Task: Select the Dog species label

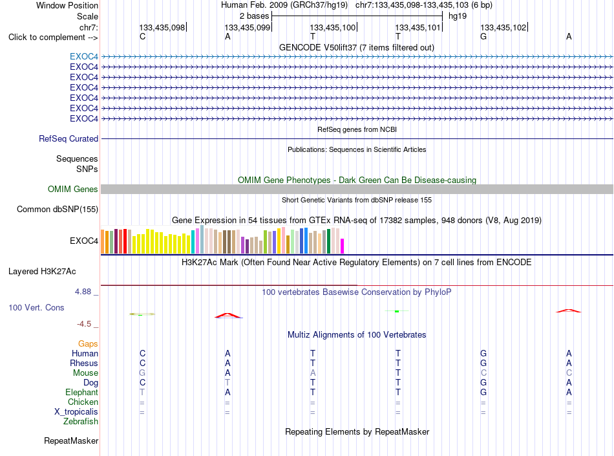Action: pos(91,383)
